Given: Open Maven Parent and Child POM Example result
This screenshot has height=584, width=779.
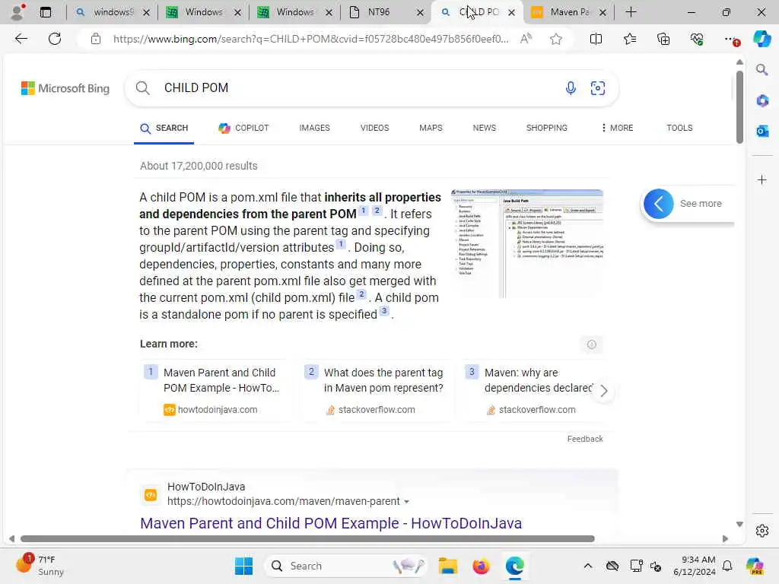Looking at the screenshot, I should (x=331, y=523).
